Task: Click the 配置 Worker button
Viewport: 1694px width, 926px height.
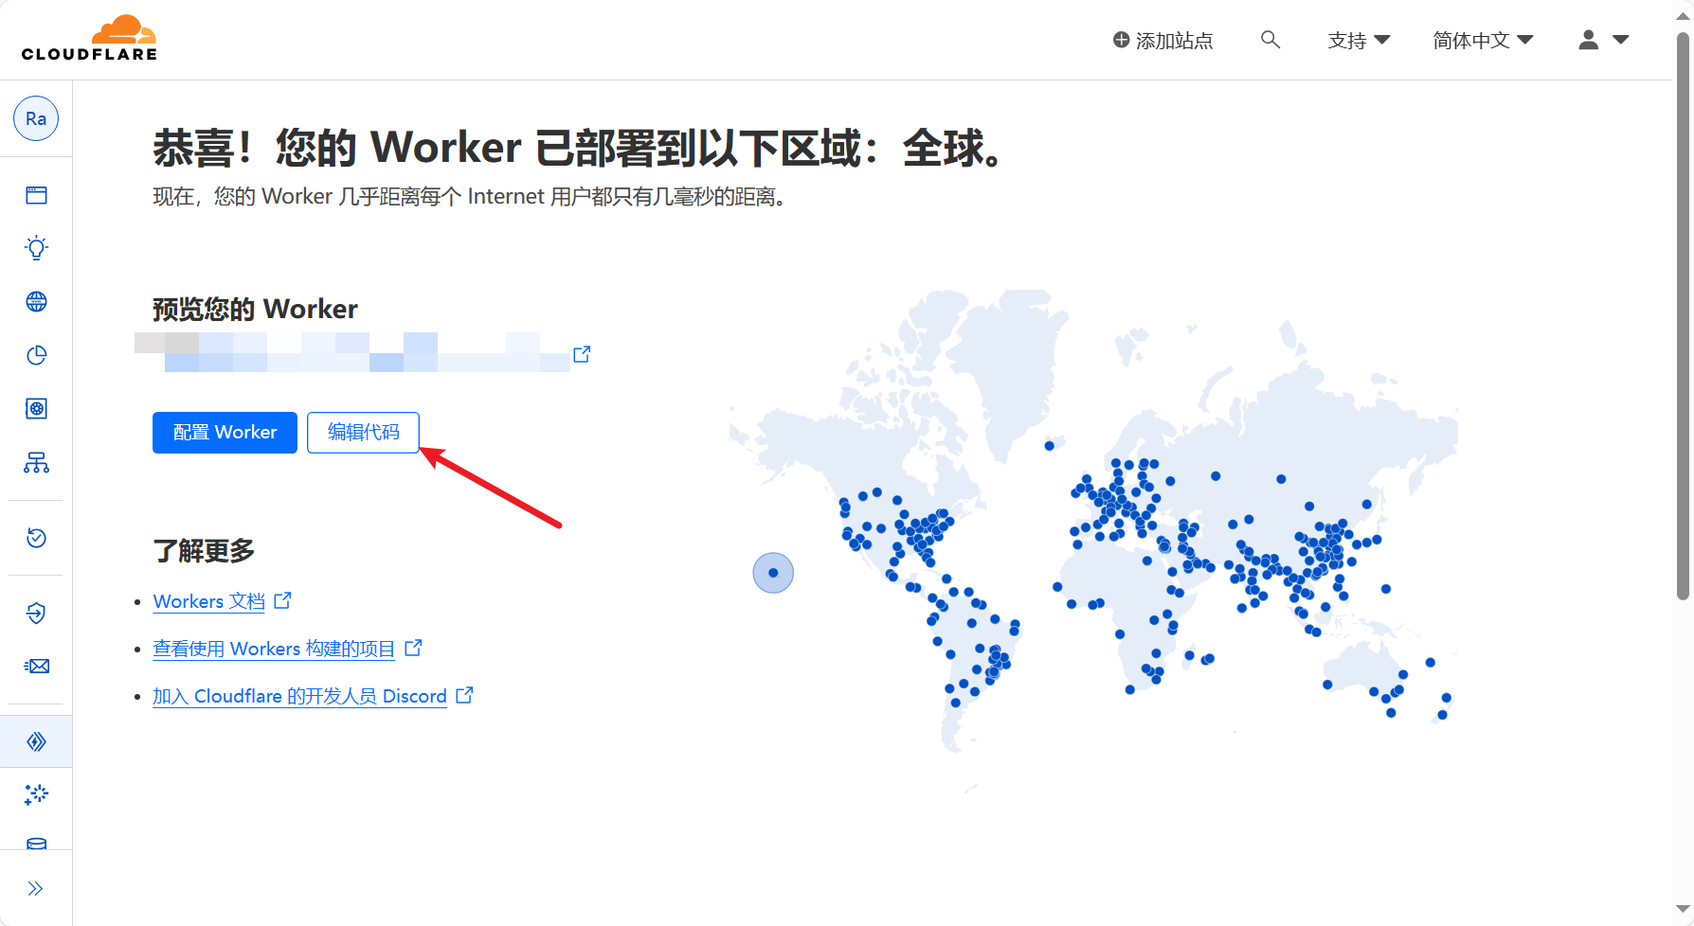Action: 225,433
